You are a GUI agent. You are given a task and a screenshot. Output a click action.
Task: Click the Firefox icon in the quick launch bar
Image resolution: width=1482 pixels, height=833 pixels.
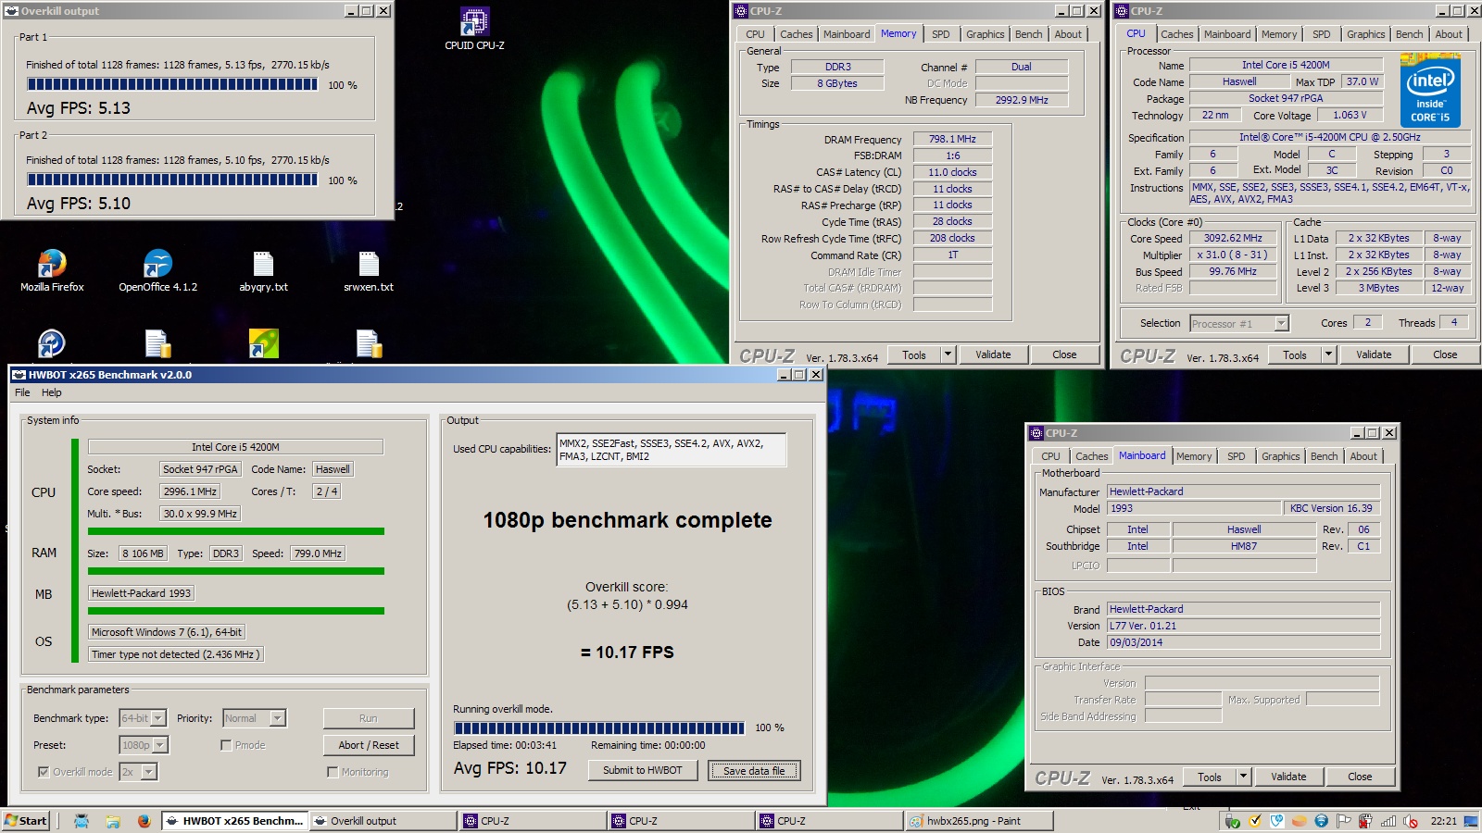pos(144,821)
